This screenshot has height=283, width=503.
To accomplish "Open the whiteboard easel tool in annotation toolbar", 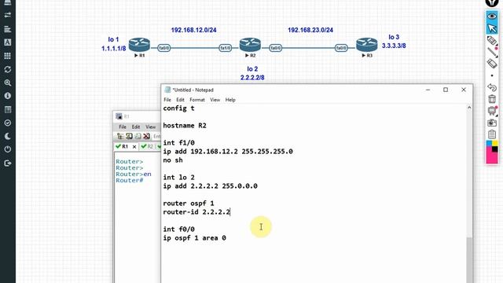I will [492, 111].
